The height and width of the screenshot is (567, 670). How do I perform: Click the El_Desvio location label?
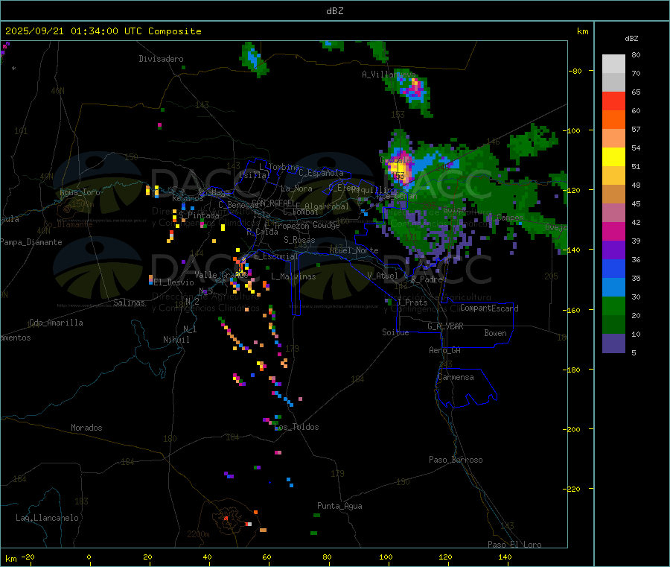click(173, 282)
